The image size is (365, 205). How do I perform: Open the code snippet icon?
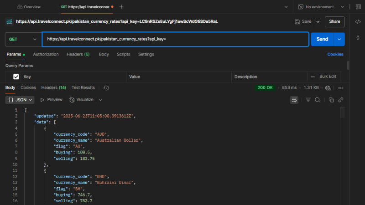358,21
